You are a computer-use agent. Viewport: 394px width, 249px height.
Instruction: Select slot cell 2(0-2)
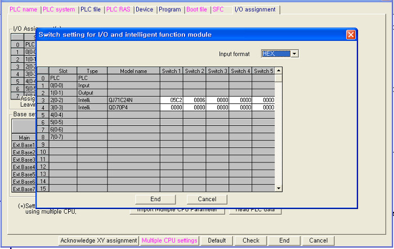tap(63, 100)
